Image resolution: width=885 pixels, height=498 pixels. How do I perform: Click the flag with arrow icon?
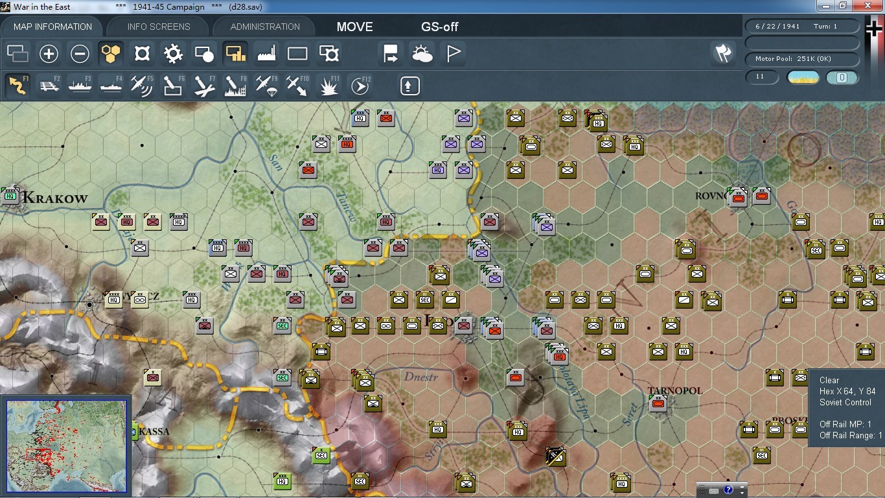(391, 54)
